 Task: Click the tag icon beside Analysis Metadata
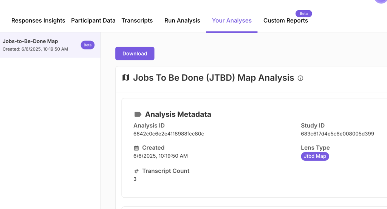coord(138,114)
